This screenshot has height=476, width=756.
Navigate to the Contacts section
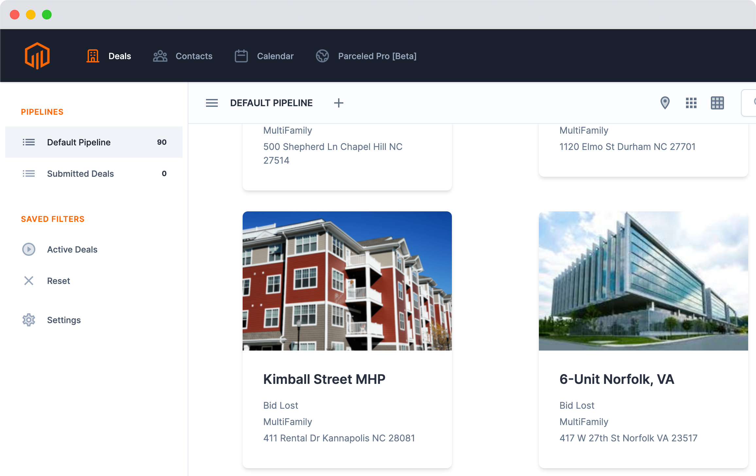(x=194, y=56)
